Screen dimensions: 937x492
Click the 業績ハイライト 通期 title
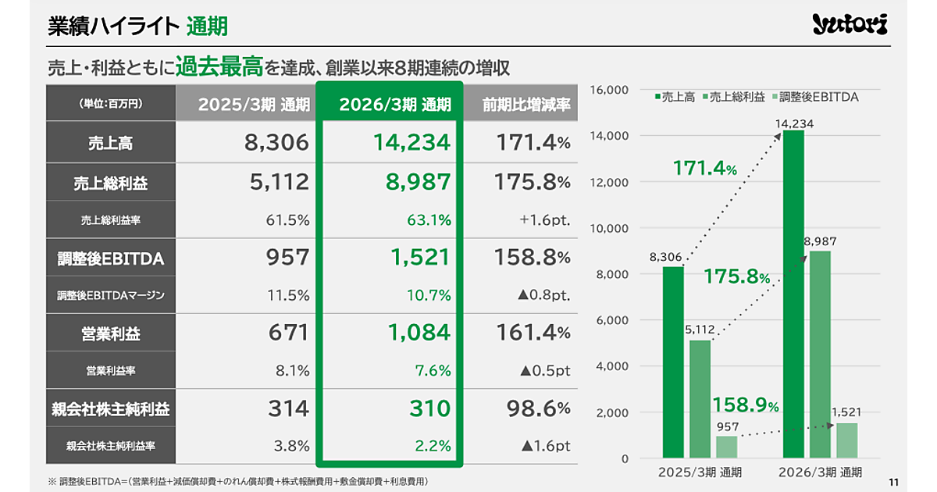pyautogui.click(x=137, y=27)
